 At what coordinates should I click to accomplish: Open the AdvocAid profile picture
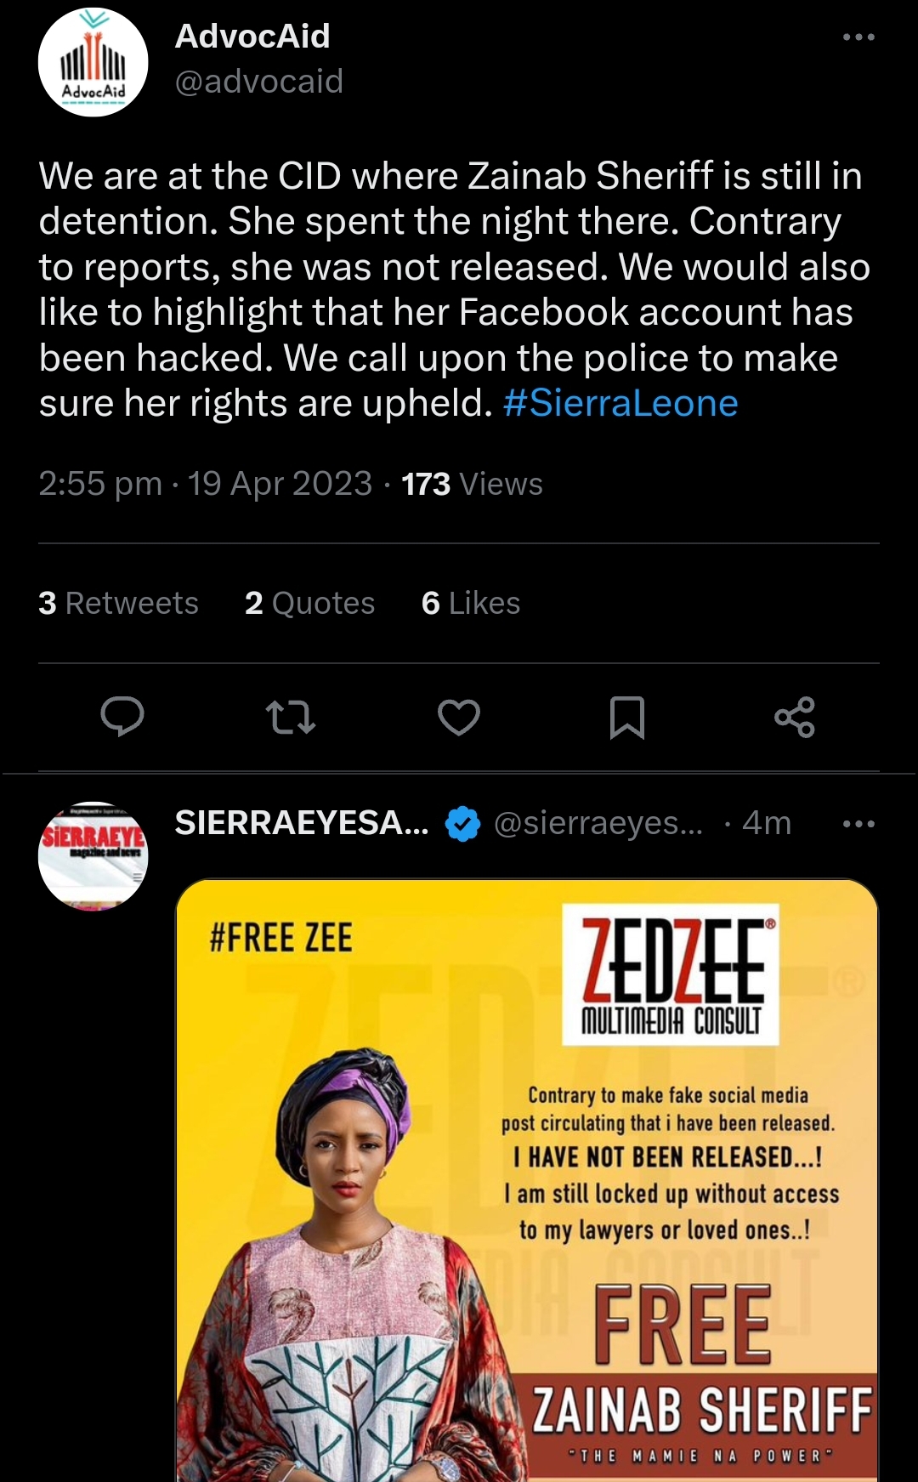(93, 63)
